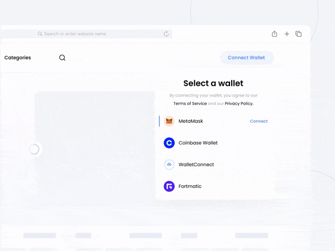Image resolution: width=335 pixels, height=251 pixels.
Task: Click Connect next to MetaMask
Action: click(259, 121)
